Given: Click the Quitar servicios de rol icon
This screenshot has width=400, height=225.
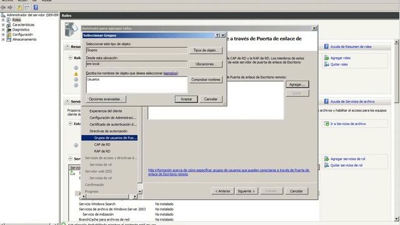Looking at the screenshot, I should coord(326,165).
